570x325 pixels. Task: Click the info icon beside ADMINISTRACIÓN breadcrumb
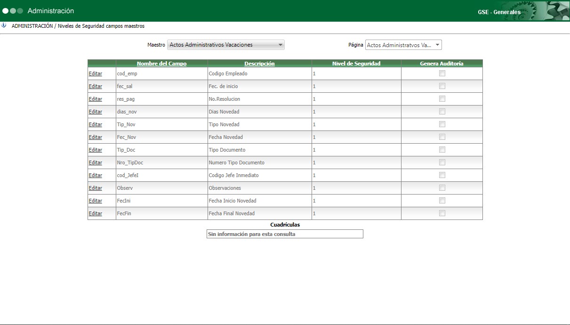coord(4,25)
